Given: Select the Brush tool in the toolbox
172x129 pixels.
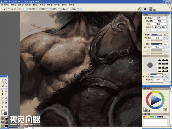Looking at the screenshot, I should [x=3, y=80].
